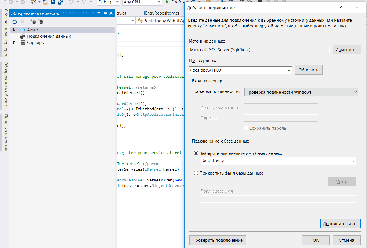The width and height of the screenshot is (367, 248).
Task: Click the Navigate Forward toolbar icon
Action: pos(22,2)
